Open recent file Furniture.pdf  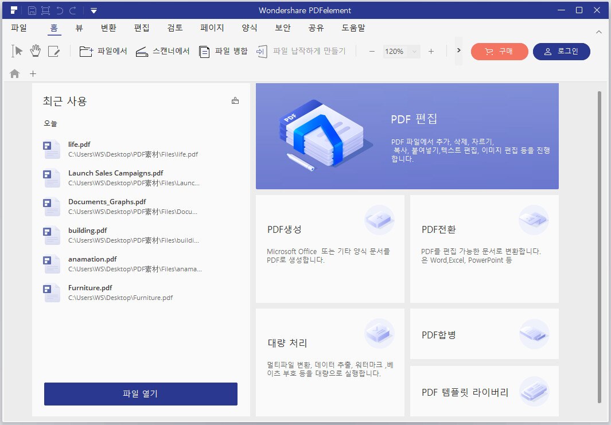[141, 293]
